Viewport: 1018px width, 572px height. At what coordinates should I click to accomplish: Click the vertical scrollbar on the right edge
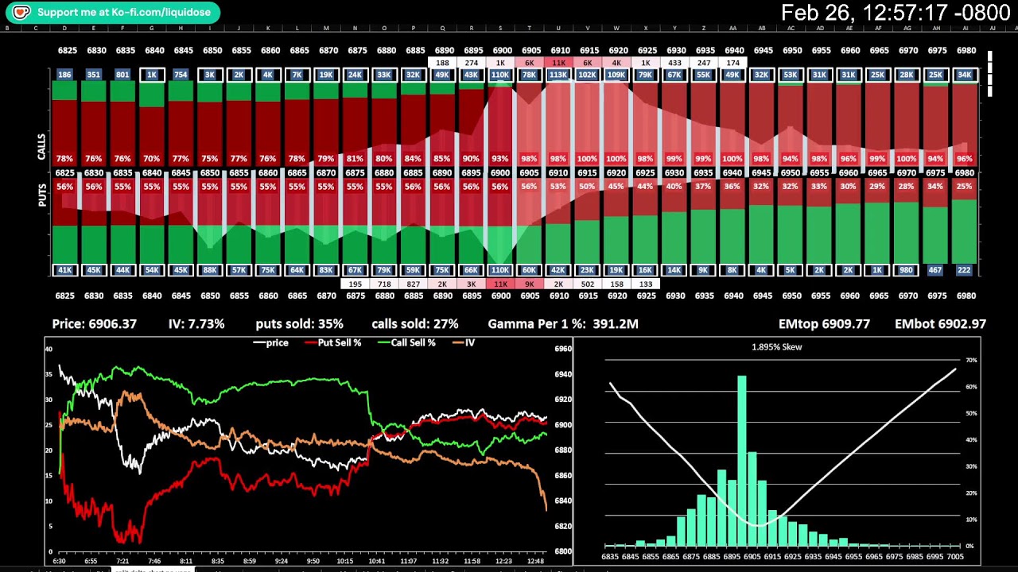(x=990, y=74)
